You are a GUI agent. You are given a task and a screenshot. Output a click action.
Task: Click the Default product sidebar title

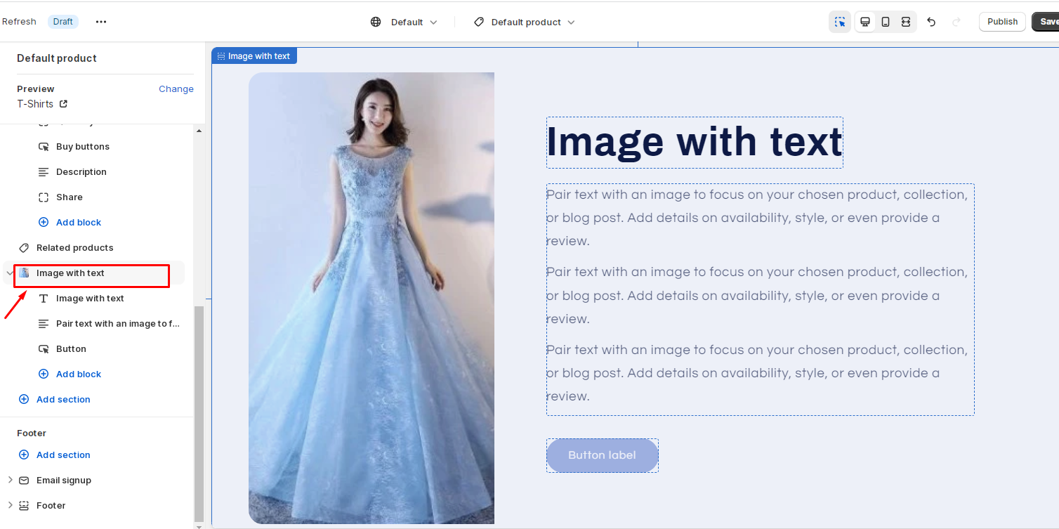click(x=57, y=58)
